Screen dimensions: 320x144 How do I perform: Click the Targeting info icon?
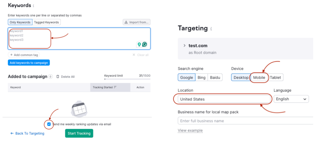(x=211, y=29)
